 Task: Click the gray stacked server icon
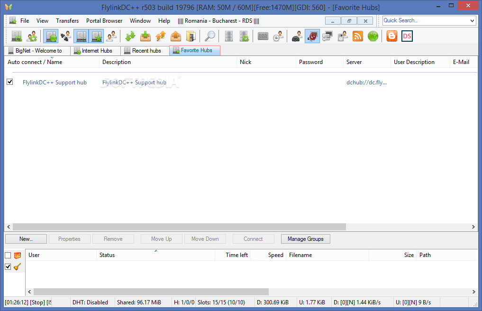[x=229, y=37]
